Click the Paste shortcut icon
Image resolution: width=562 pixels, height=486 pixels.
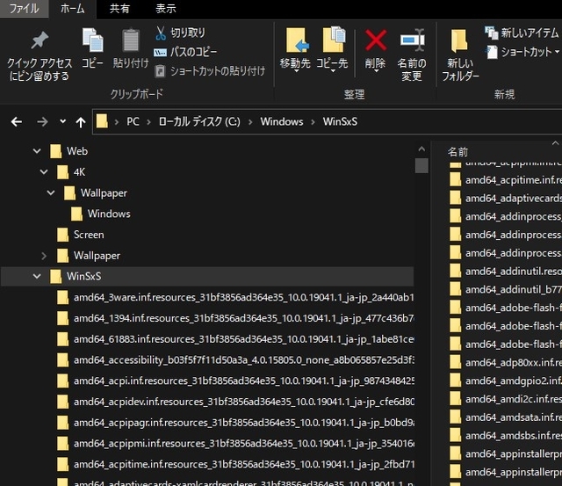pyautogui.click(x=160, y=71)
